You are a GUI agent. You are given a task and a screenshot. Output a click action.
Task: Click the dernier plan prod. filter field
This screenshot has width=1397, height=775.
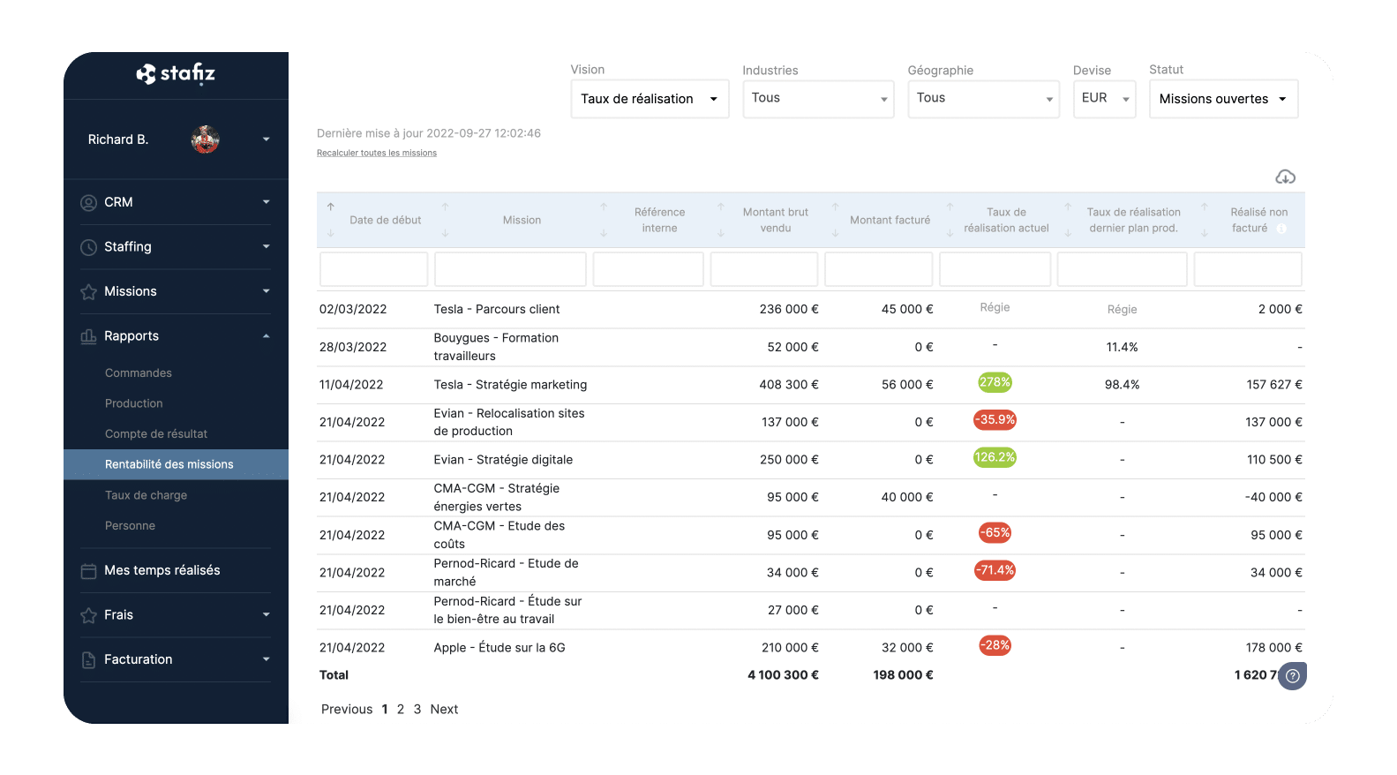pos(1123,269)
